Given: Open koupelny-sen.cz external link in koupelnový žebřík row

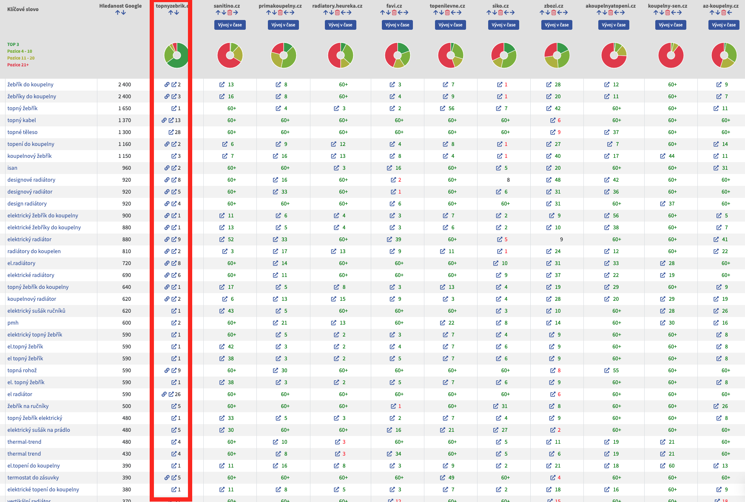Looking at the screenshot, I should pos(663,156).
